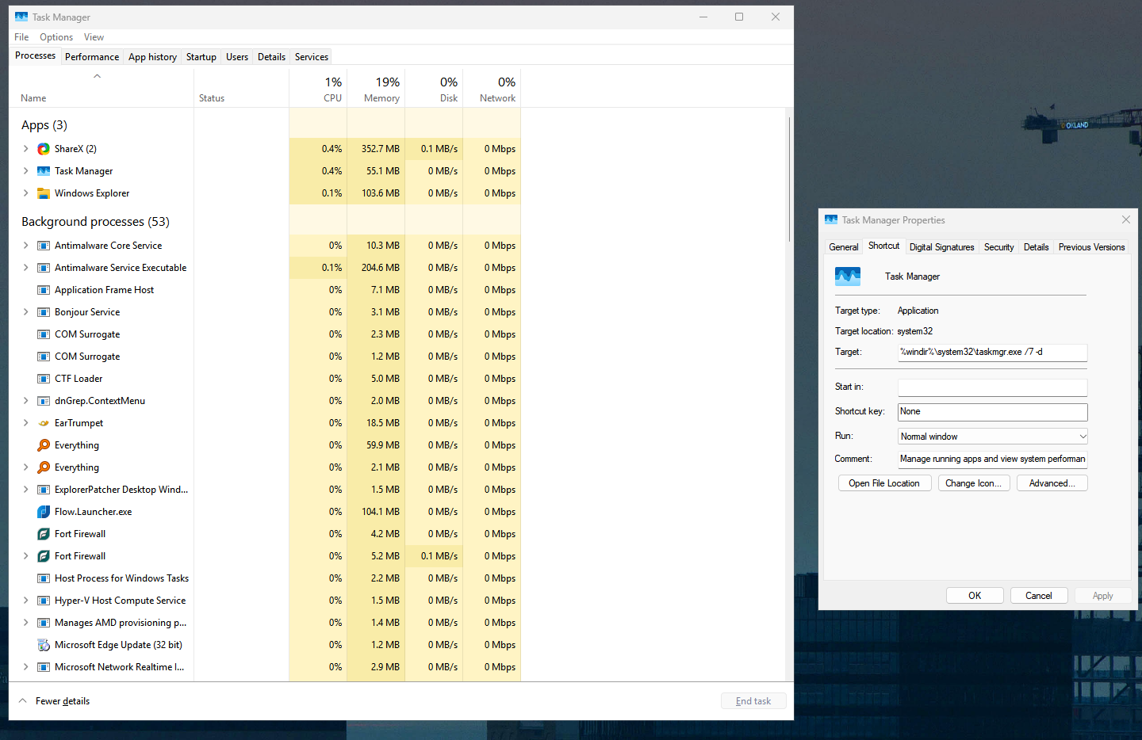Open the Options menu
This screenshot has height=740, width=1142.
click(x=56, y=37)
